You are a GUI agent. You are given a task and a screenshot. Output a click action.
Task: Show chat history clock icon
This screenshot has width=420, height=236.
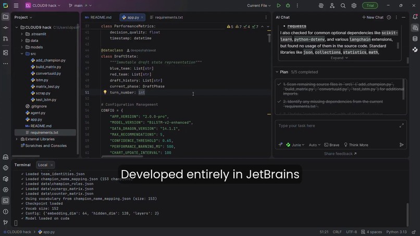click(389, 17)
